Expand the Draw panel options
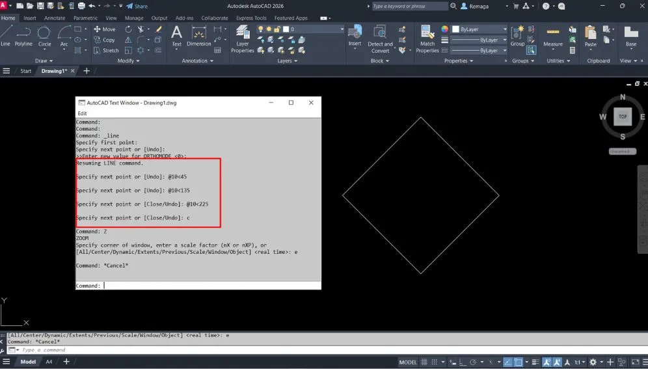 pos(45,61)
